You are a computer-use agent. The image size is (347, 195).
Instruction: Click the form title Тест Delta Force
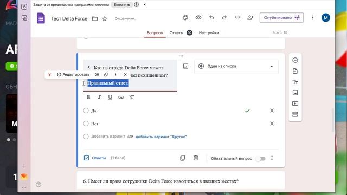pyautogui.click(x=69, y=19)
